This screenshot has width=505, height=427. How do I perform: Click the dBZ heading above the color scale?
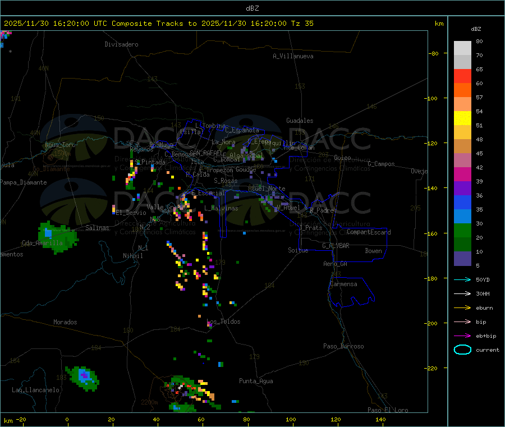coord(476,29)
